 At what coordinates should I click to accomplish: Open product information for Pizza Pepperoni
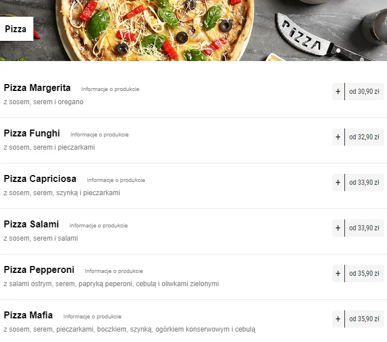114,271
